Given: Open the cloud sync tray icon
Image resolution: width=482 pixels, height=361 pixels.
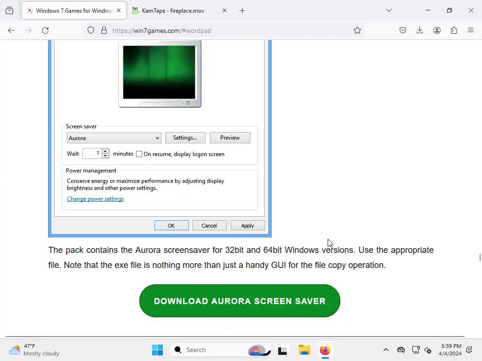Looking at the screenshot, I should (401, 350).
